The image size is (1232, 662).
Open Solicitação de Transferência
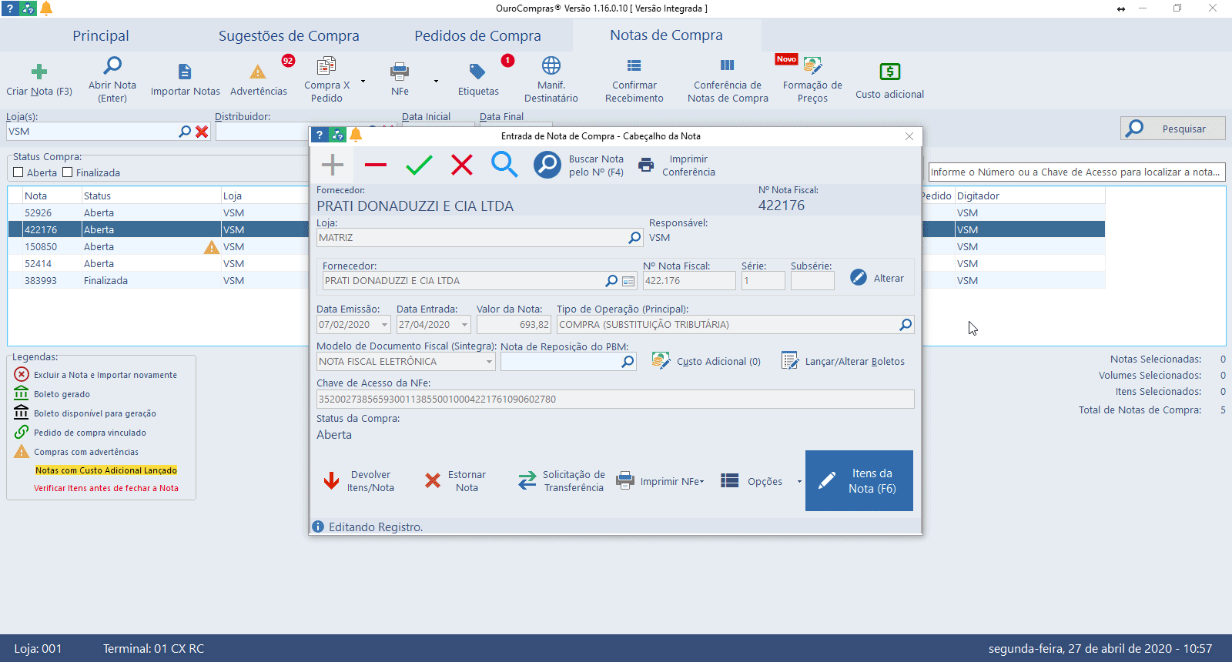527,481
